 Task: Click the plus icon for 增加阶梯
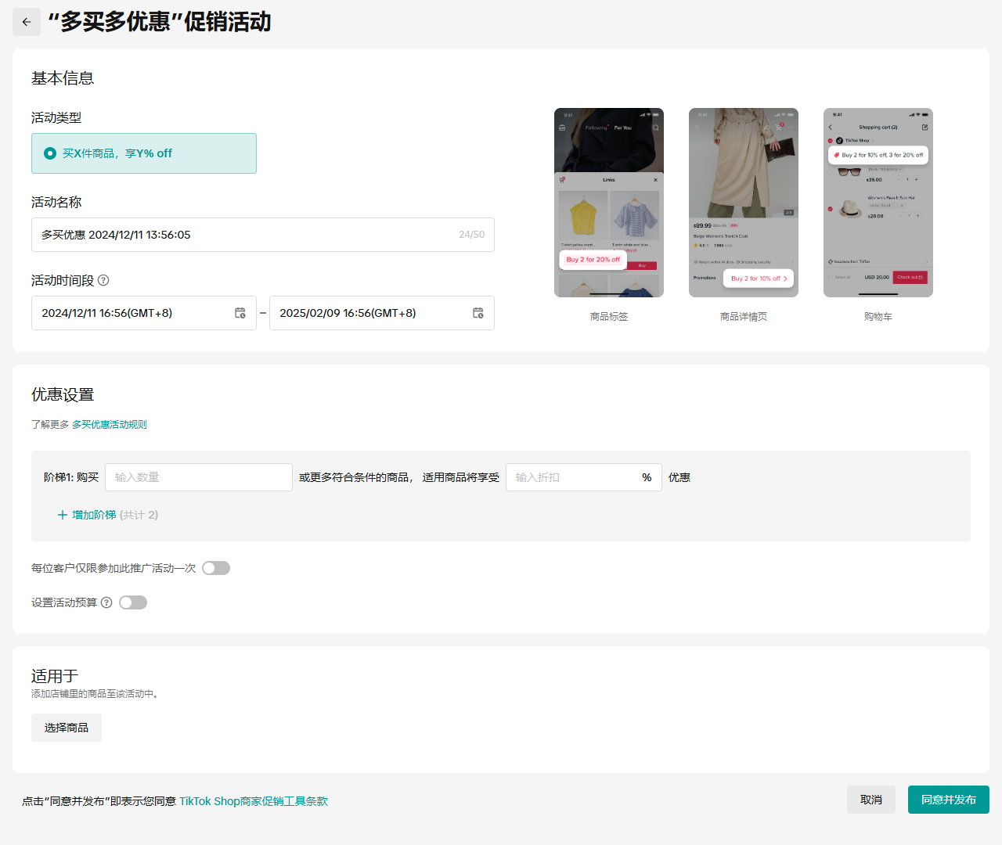coord(63,515)
